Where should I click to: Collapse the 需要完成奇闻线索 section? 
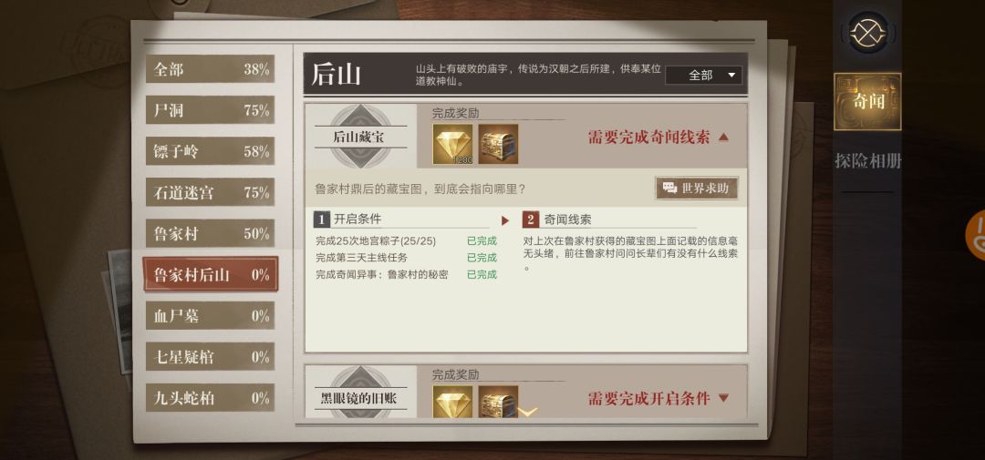coord(658,138)
